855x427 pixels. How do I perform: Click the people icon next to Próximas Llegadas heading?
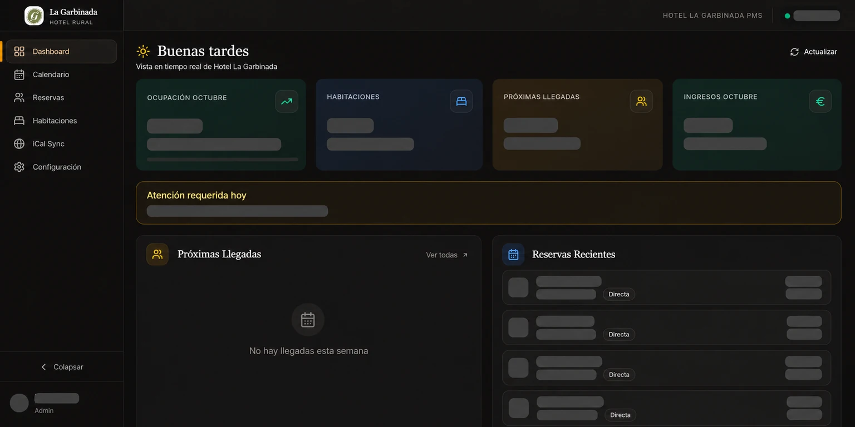click(x=158, y=254)
